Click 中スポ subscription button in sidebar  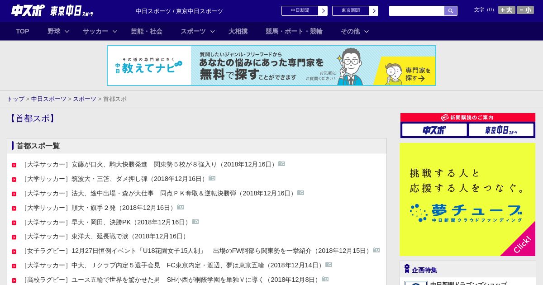(x=434, y=130)
